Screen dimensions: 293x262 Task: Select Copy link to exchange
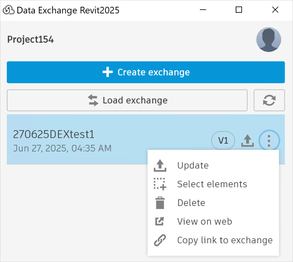point(225,240)
